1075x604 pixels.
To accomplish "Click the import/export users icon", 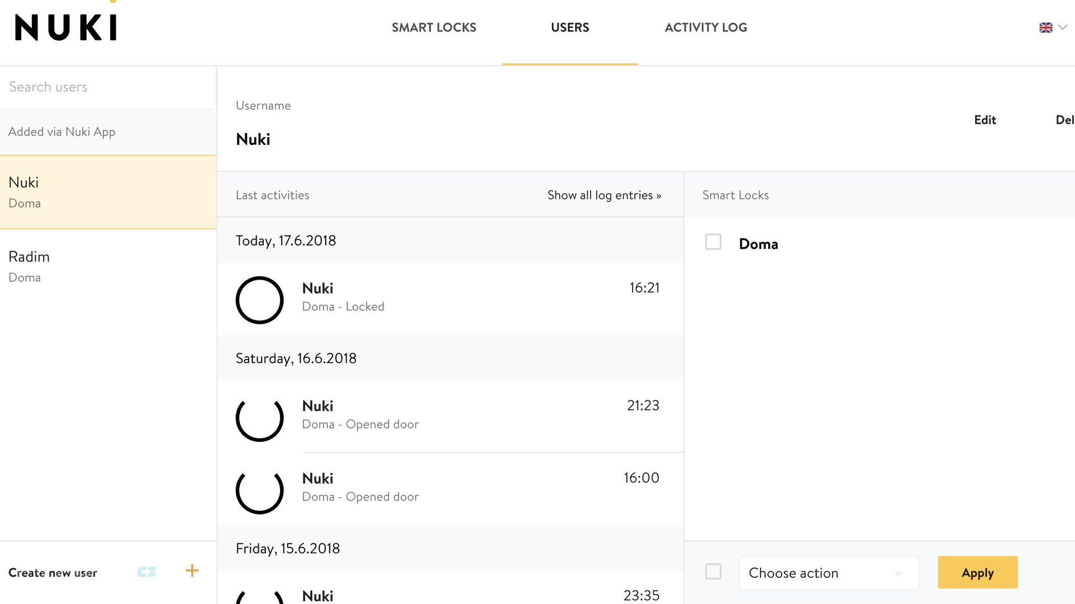I will [x=146, y=571].
